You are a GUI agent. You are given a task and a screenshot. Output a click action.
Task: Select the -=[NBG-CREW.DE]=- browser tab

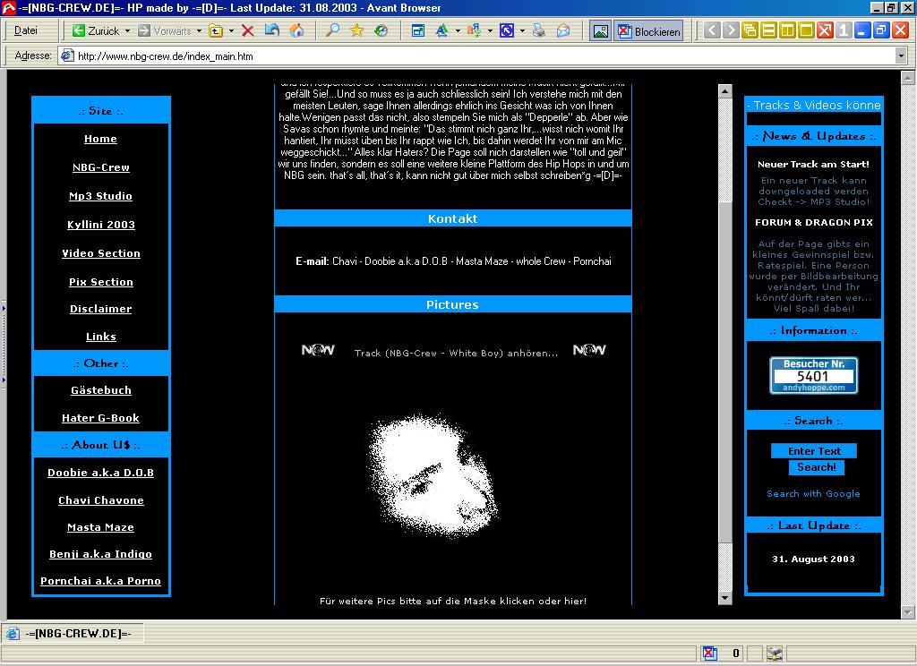(x=70, y=634)
